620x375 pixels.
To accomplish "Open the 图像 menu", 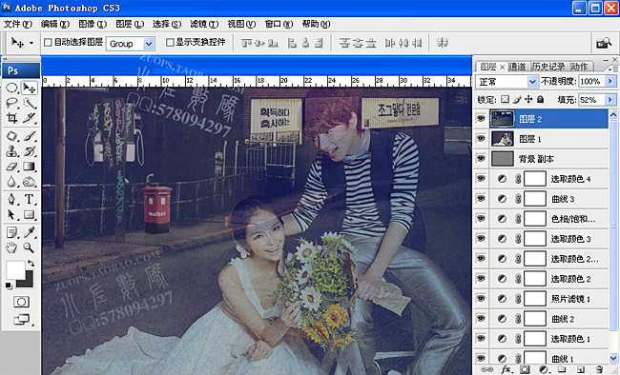I will pos(93,24).
